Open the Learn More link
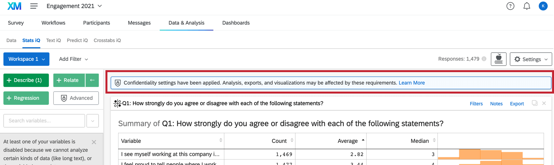This screenshot has width=554, height=165. 412,83
